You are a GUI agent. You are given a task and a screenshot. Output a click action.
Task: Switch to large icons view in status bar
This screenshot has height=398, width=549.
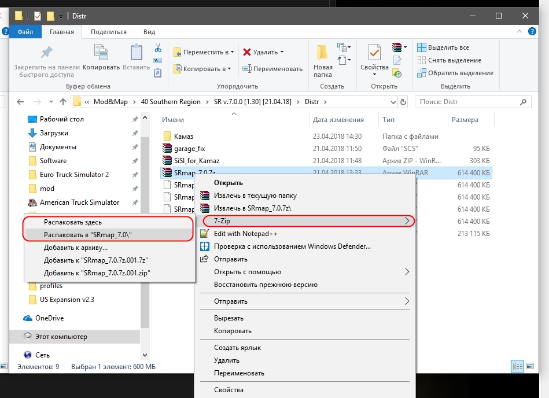pos(530,366)
